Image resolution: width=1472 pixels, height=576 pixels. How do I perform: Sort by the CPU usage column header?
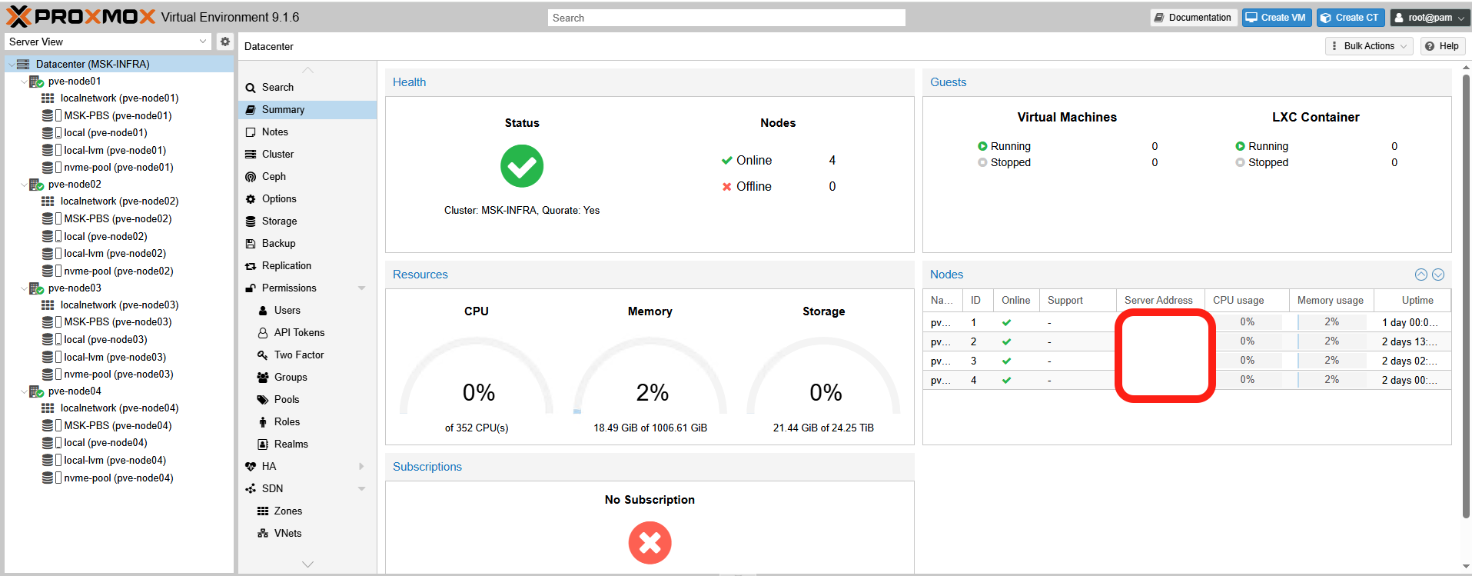tap(1247, 301)
